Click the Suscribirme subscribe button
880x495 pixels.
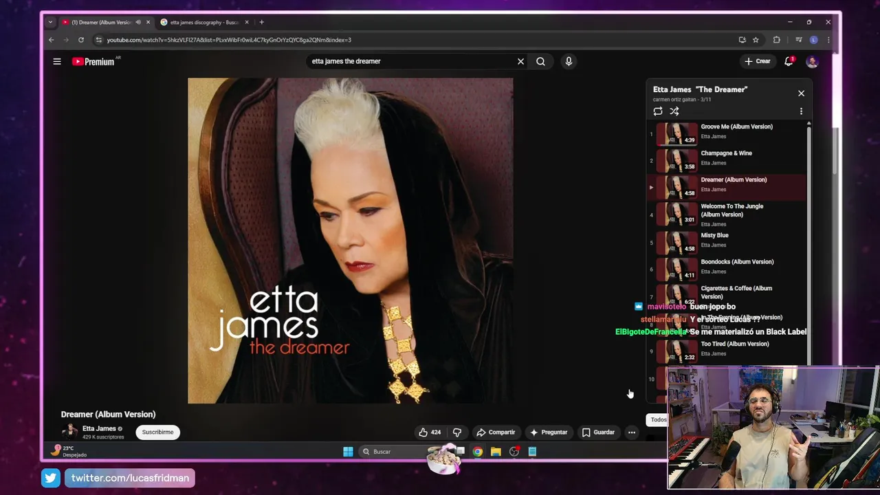click(157, 432)
